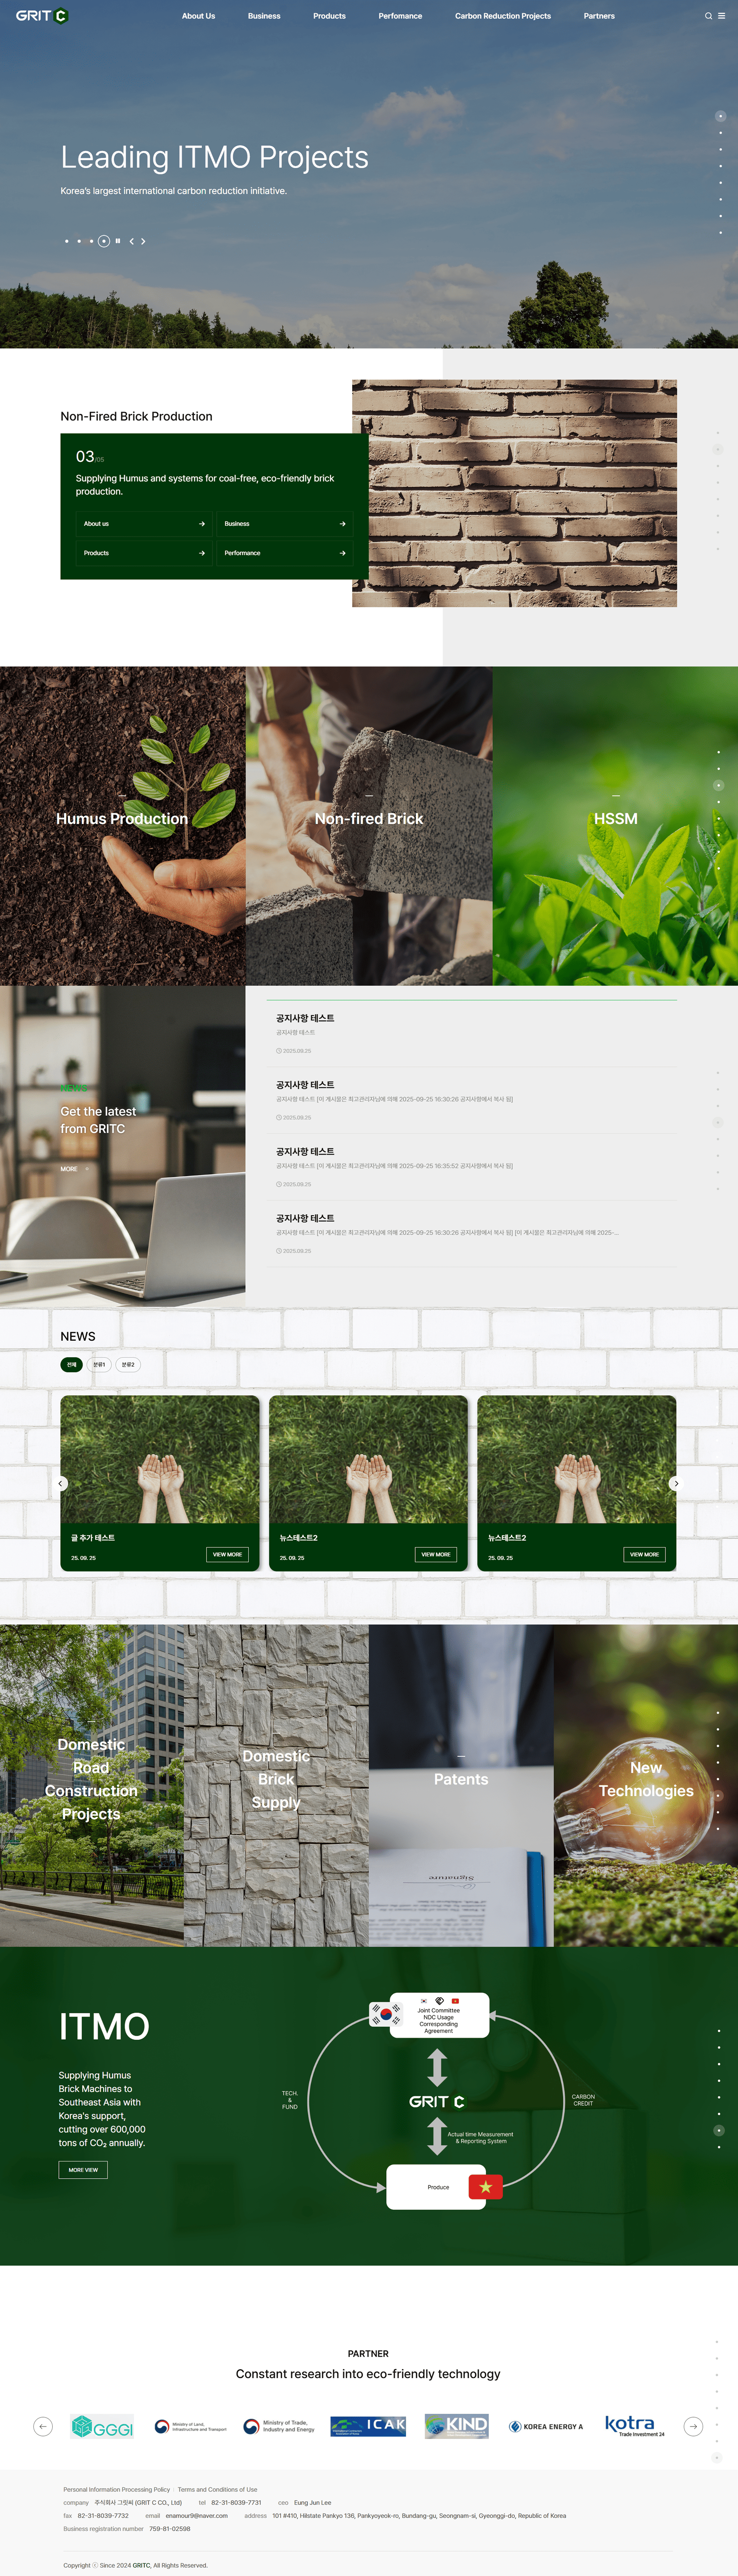This screenshot has width=738, height=2576.
Task: Click the Performance link in brick panel
Action: [284, 553]
